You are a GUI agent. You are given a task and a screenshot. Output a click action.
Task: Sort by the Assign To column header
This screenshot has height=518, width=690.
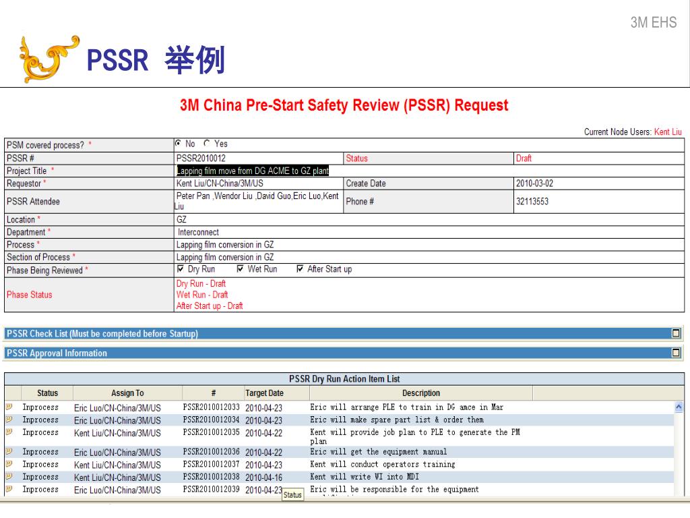[127, 393]
